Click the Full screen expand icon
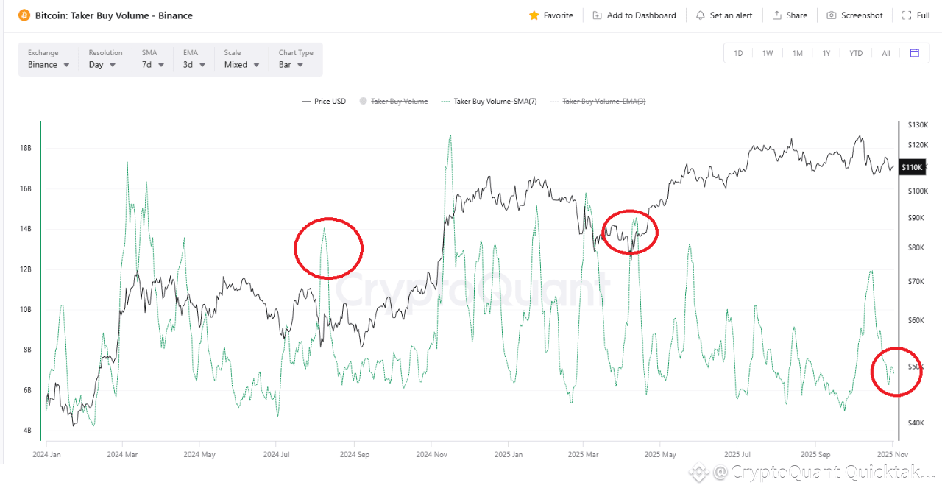The image size is (942, 491). (x=907, y=15)
